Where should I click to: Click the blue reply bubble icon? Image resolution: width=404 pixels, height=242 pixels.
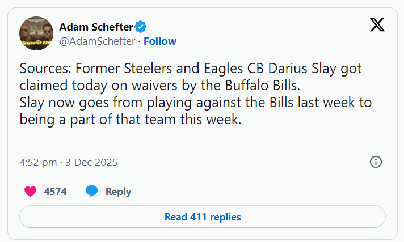click(x=92, y=192)
